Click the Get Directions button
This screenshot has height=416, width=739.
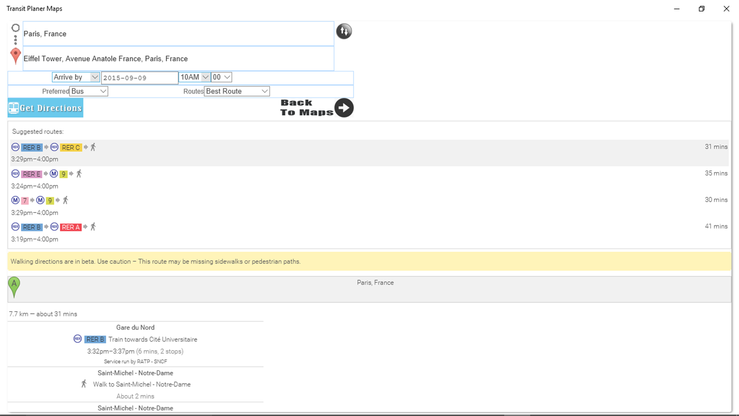(46, 108)
